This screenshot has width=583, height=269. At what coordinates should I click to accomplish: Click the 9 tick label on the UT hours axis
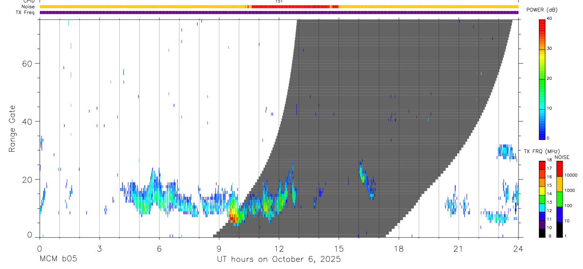tap(219, 249)
